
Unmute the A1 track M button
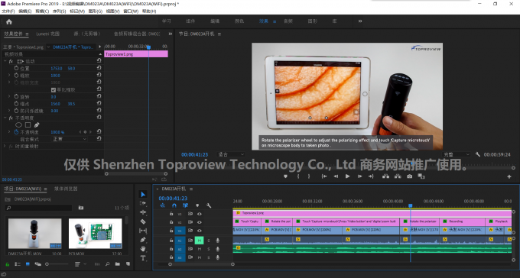point(200,241)
